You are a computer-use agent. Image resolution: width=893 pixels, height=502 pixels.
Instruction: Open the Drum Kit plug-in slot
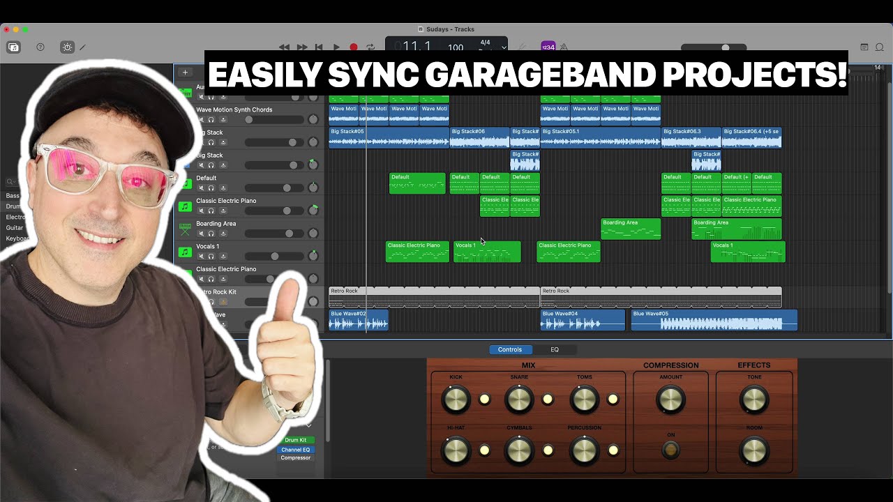click(296, 440)
